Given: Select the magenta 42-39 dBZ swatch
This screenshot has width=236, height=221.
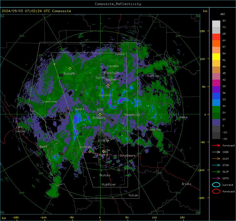Looking at the screenshot, I should coord(216,83).
